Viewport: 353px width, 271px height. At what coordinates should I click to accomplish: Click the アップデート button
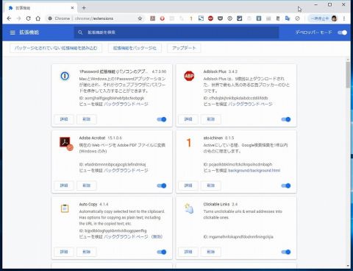point(184,48)
